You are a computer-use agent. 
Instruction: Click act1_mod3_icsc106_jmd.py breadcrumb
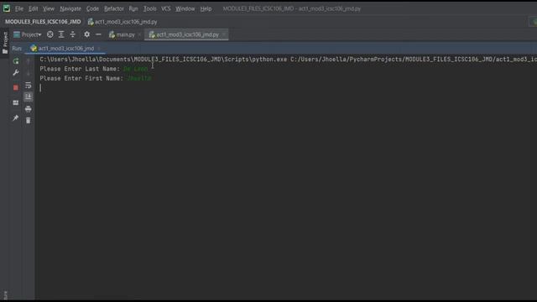point(123,22)
